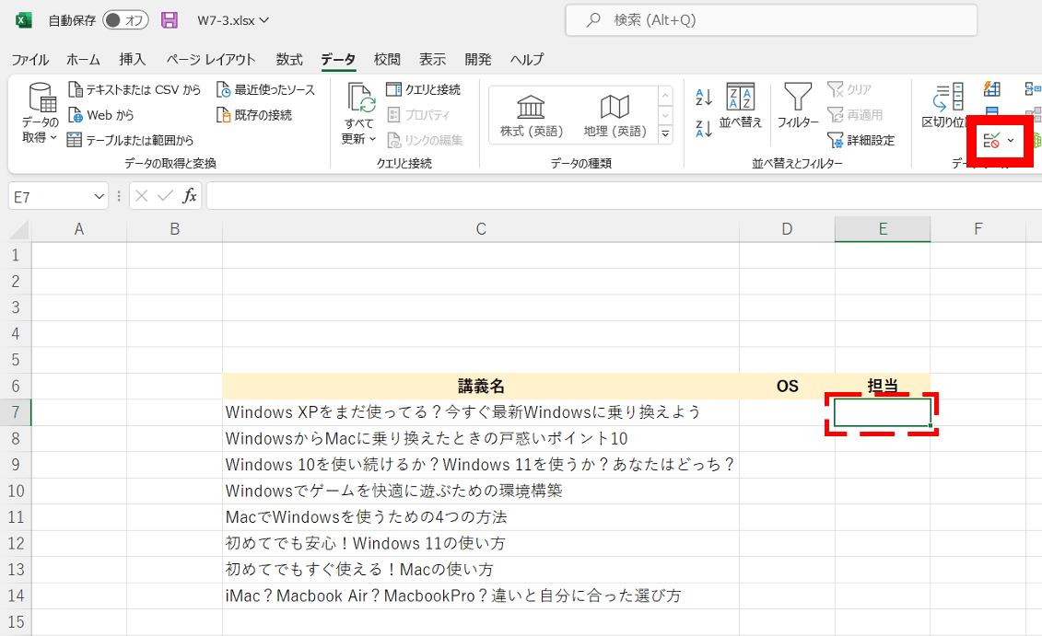Toggle the 自動保存 AutoSave switch
Image resolution: width=1042 pixels, height=636 pixels.
pyautogui.click(x=125, y=20)
